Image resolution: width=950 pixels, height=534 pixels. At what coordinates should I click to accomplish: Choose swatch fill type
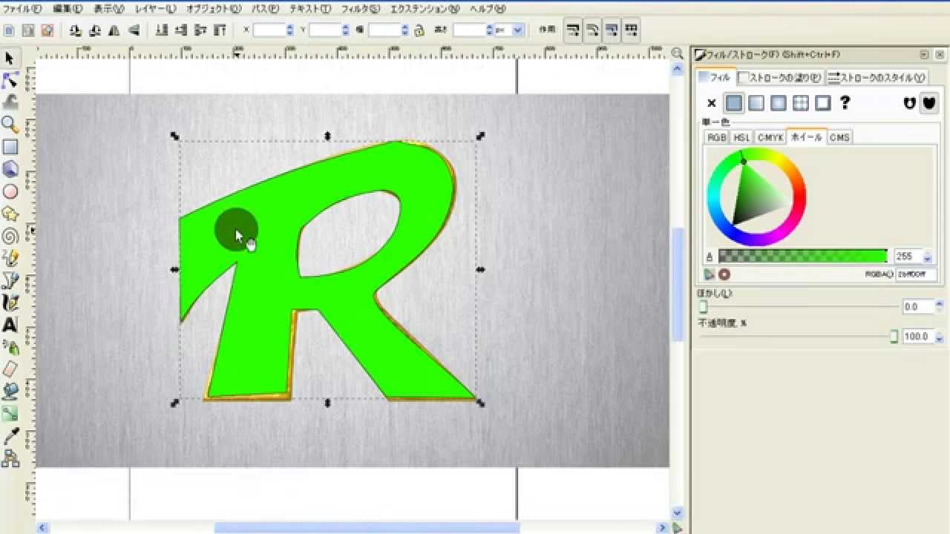coord(822,103)
